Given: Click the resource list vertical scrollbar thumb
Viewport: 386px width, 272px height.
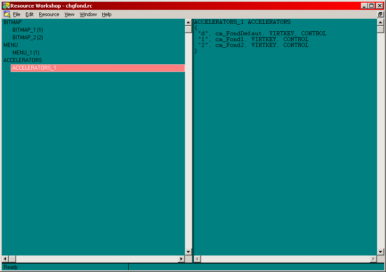Looking at the screenshot, I should click(x=188, y=29).
